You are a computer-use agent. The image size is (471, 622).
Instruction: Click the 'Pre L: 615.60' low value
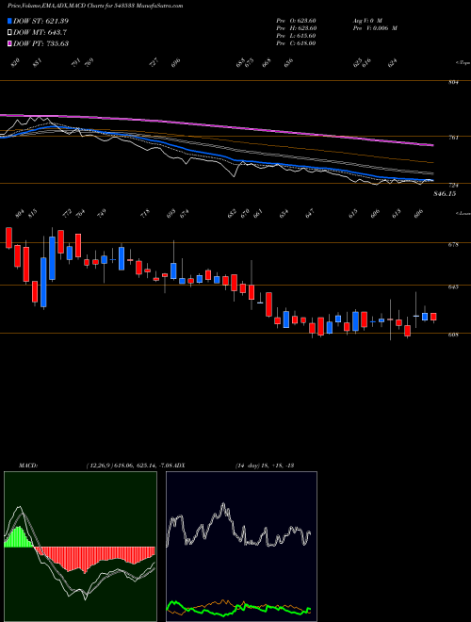pyautogui.click(x=296, y=36)
